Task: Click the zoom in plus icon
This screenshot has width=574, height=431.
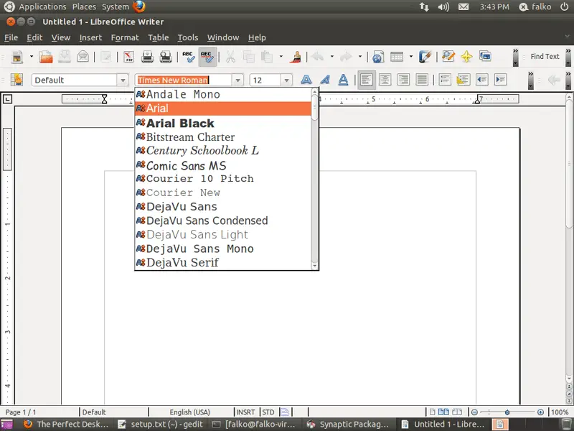Action: click(x=540, y=412)
